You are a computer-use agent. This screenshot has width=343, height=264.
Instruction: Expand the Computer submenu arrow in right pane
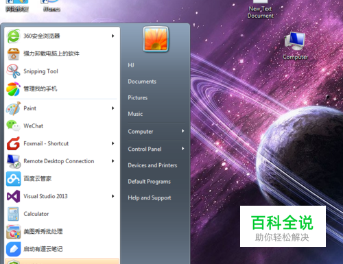coord(183,131)
